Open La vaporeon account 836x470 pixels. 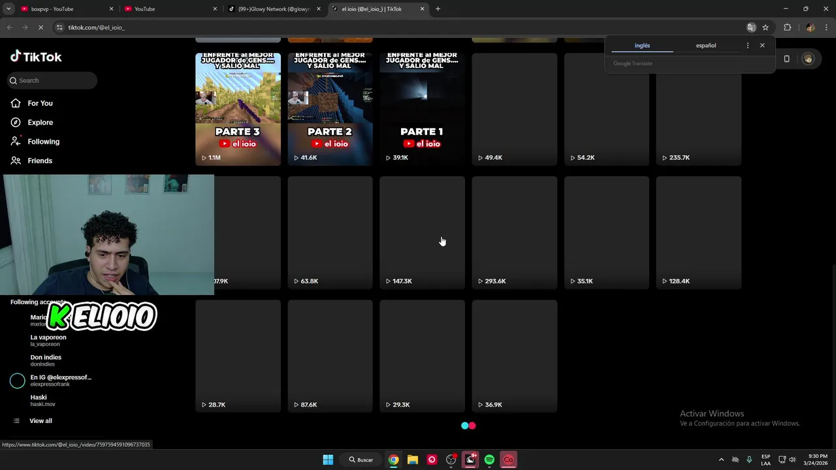coord(48,340)
